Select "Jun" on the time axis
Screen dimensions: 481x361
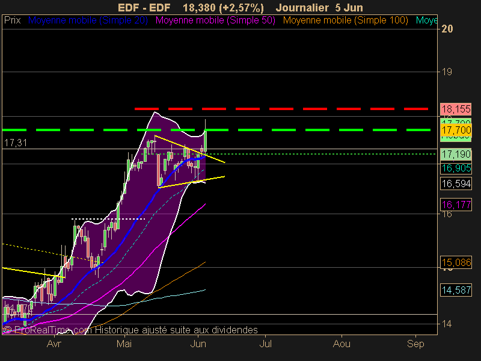coord(198,344)
